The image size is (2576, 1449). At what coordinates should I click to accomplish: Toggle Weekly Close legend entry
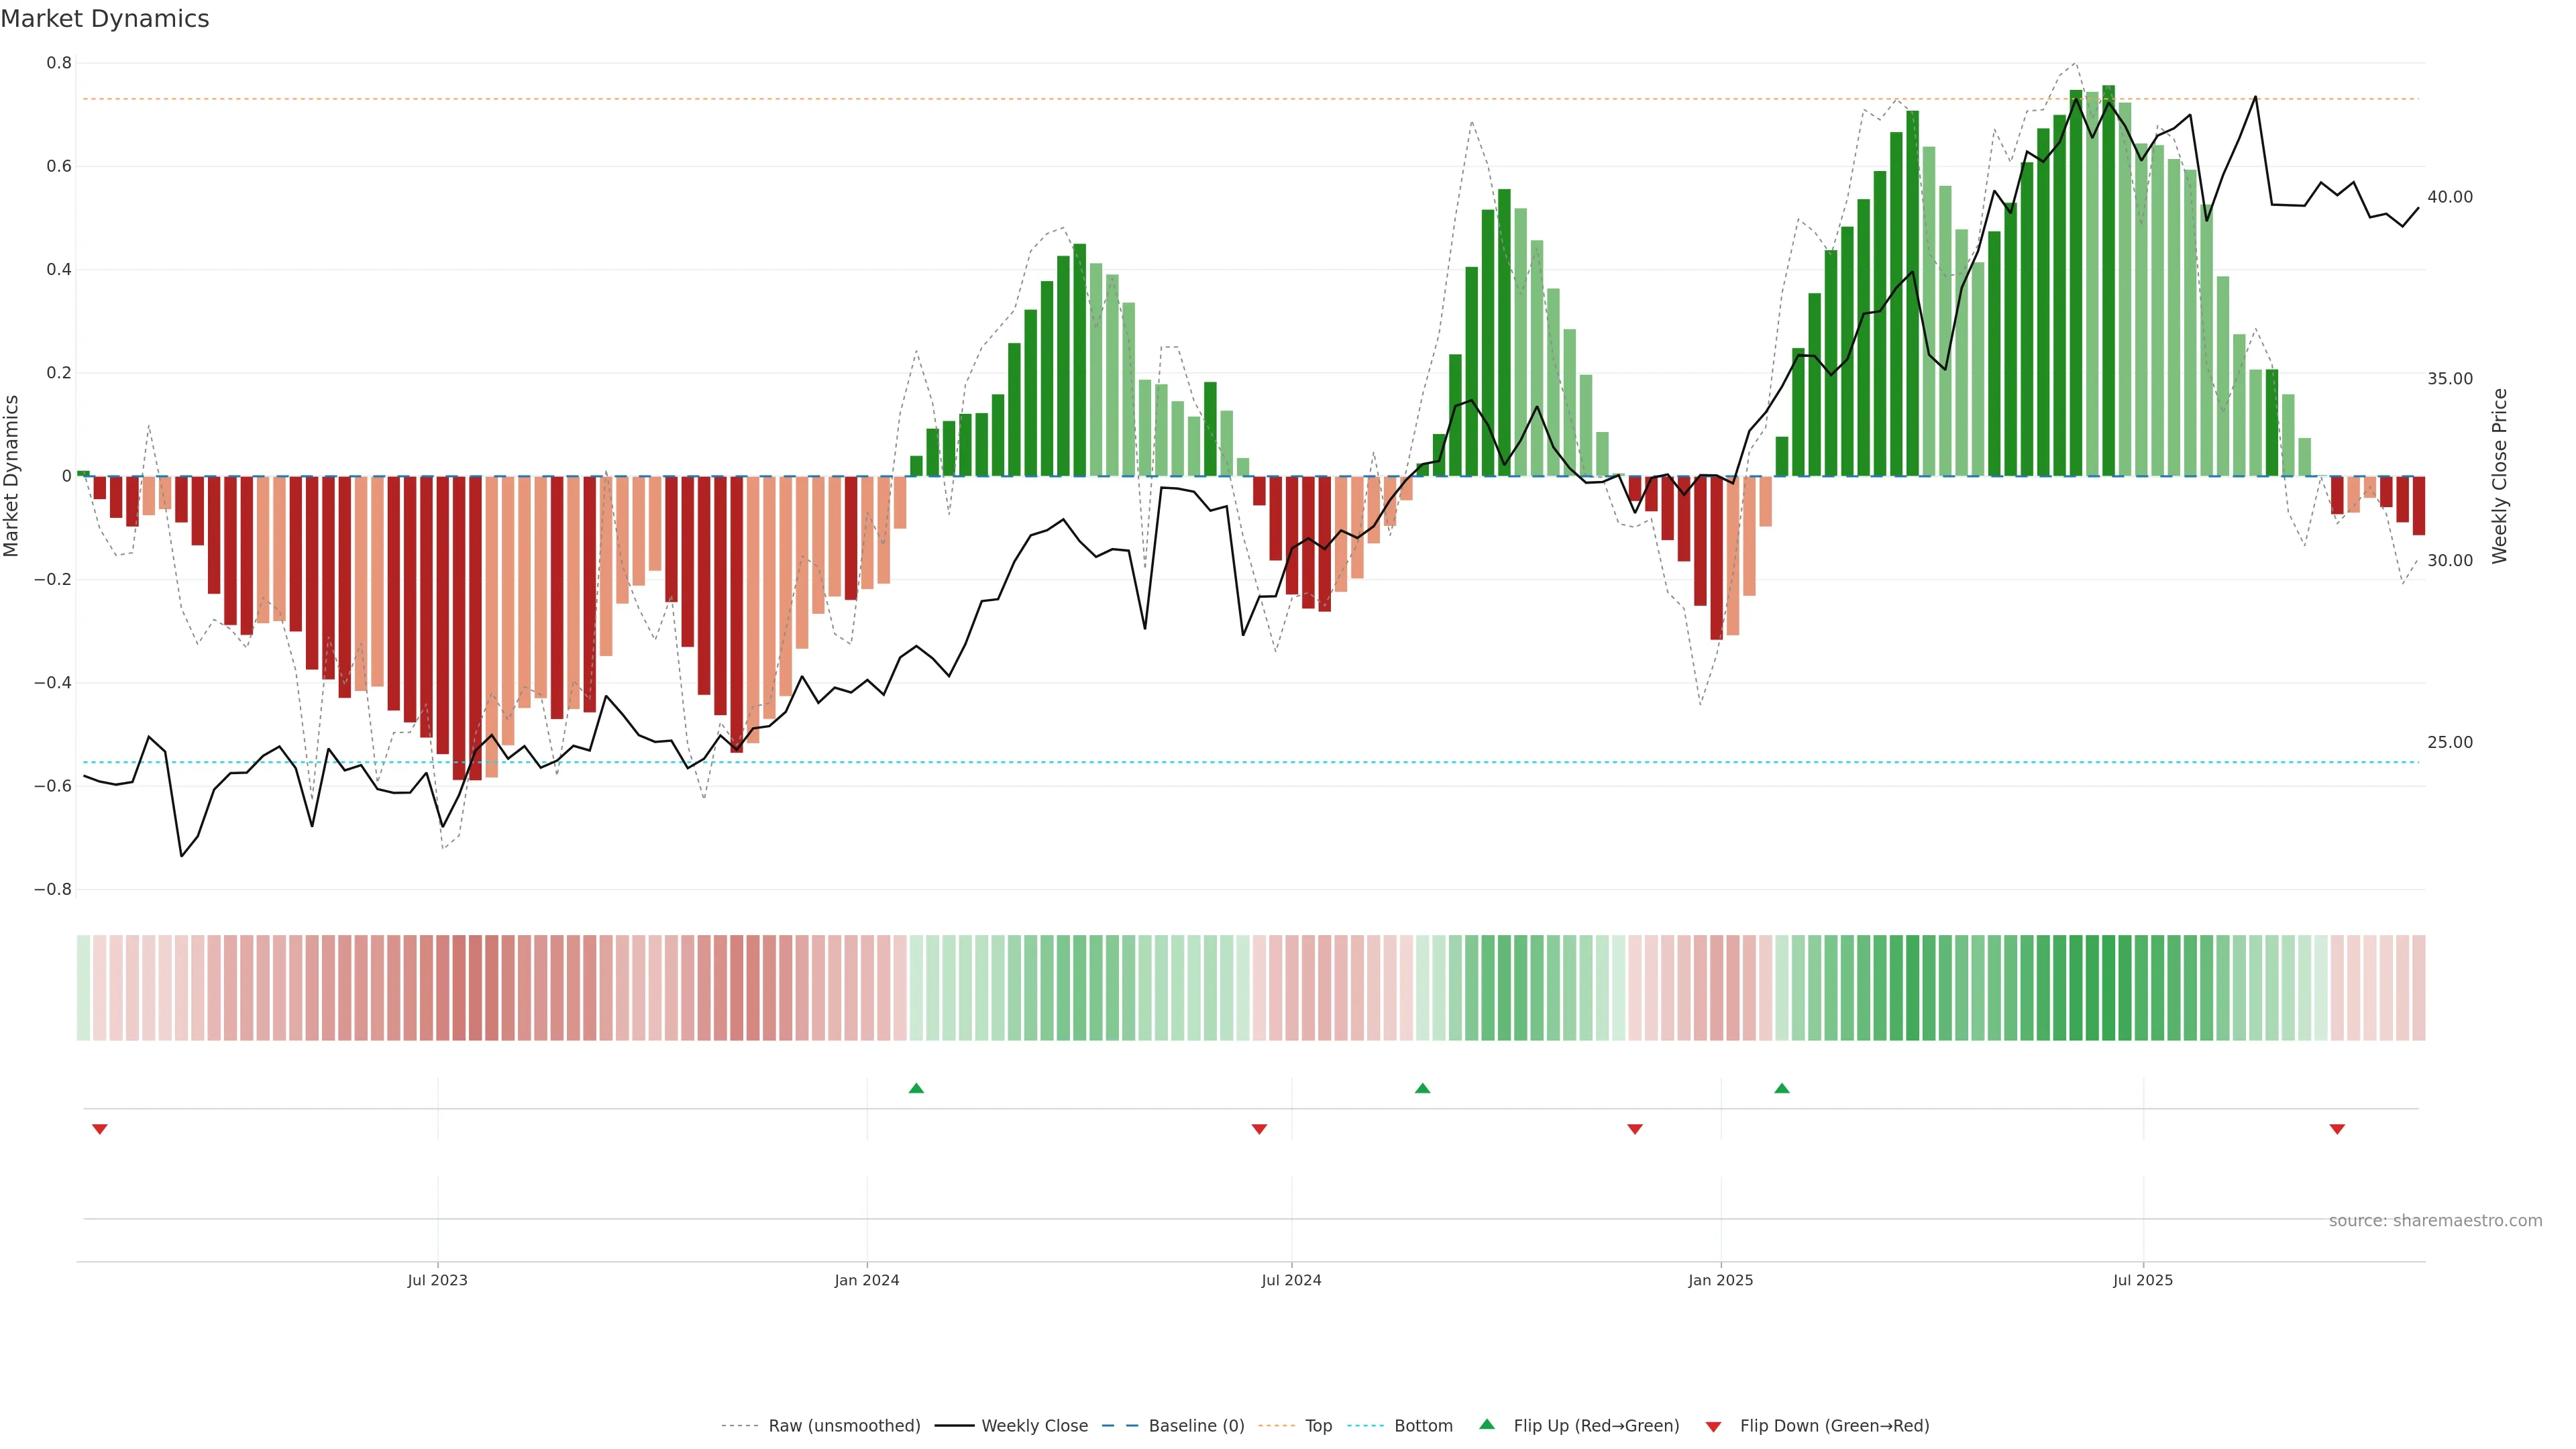coord(1034,1426)
